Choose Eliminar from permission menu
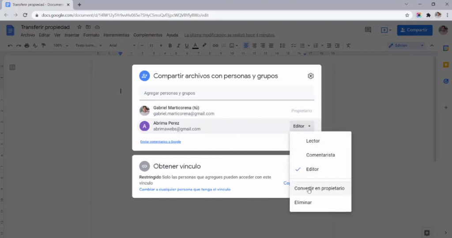Viewport: 452px width, 238px height. 303,202
